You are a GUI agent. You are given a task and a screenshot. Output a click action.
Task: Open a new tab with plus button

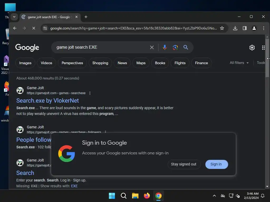(x=86, y=17)
